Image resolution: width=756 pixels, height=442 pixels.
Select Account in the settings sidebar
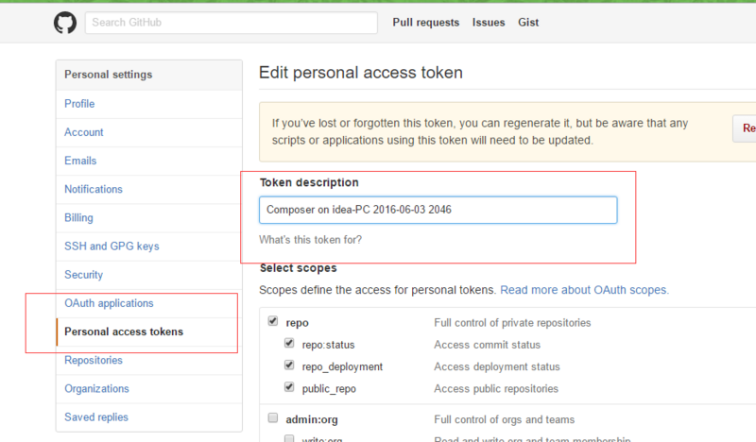click(84, 132)
